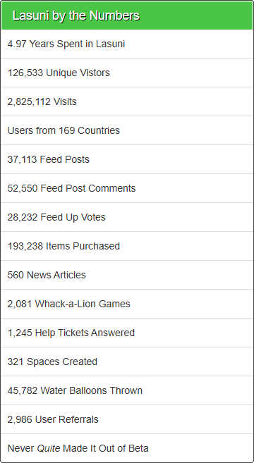Select the Never Quite Made It Out of Beta row
The width and height of the screenshot is (254, 463).
[127, 448]
